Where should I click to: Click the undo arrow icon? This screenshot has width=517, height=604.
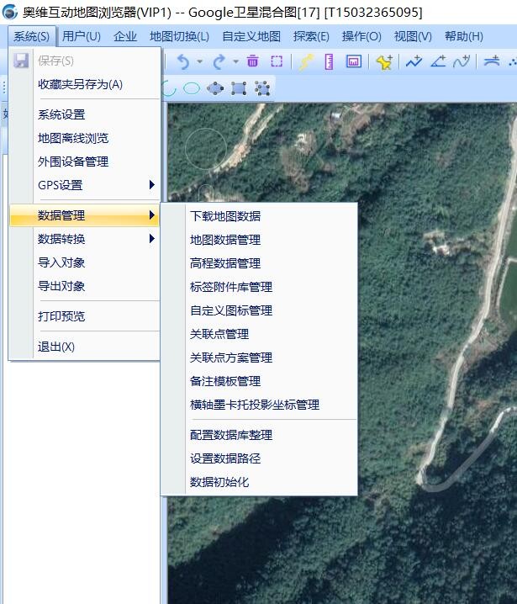[x=183, y=61]
